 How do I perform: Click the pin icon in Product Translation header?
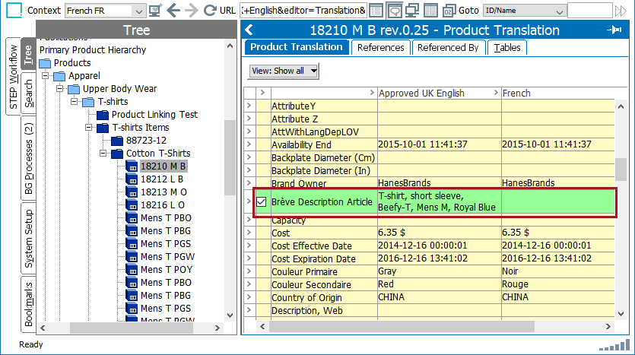614,30
